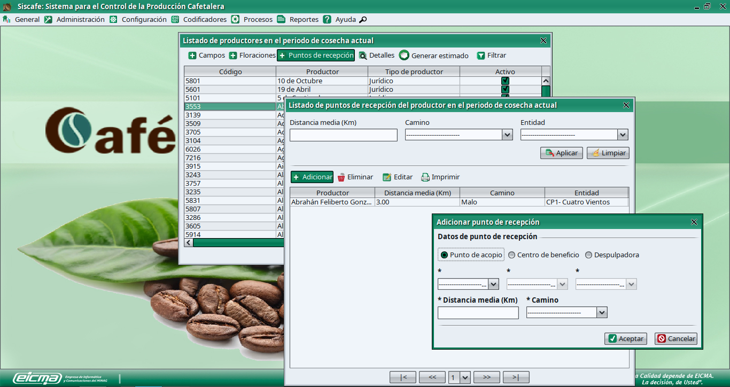Click the Generar estimado icon
The height and width of the screenshot is (387, 730).
pyautogui.click(x=404, y=56)
